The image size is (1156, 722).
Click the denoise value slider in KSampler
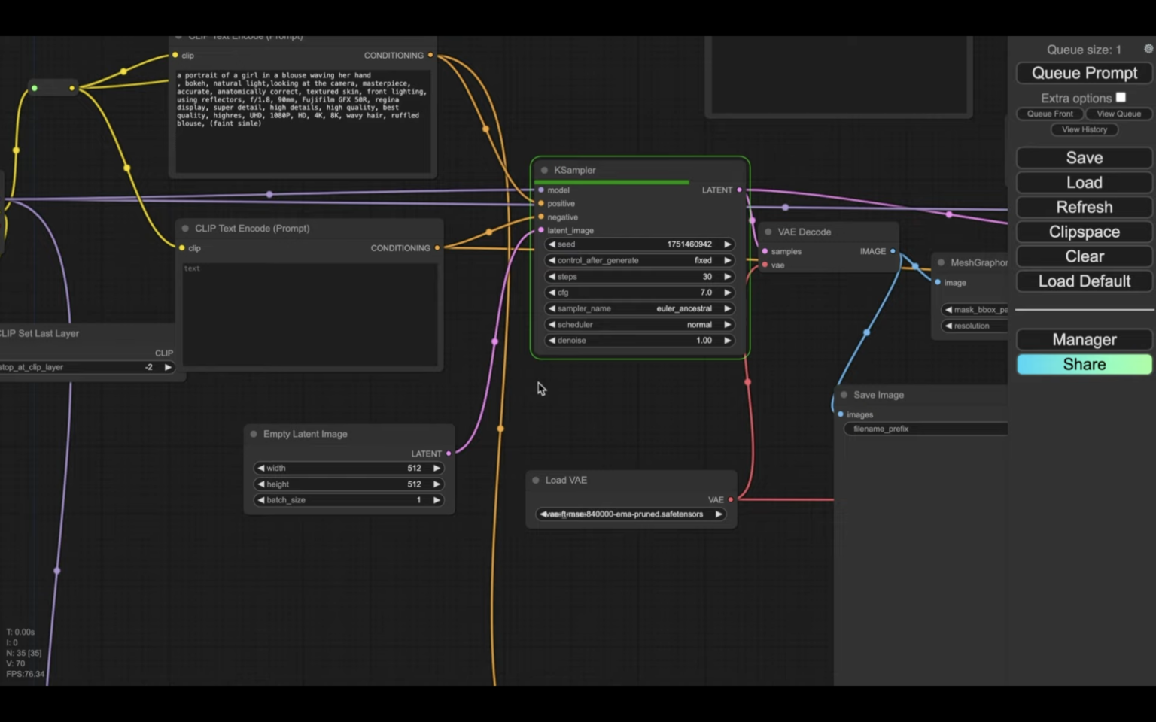pos(639,341)
